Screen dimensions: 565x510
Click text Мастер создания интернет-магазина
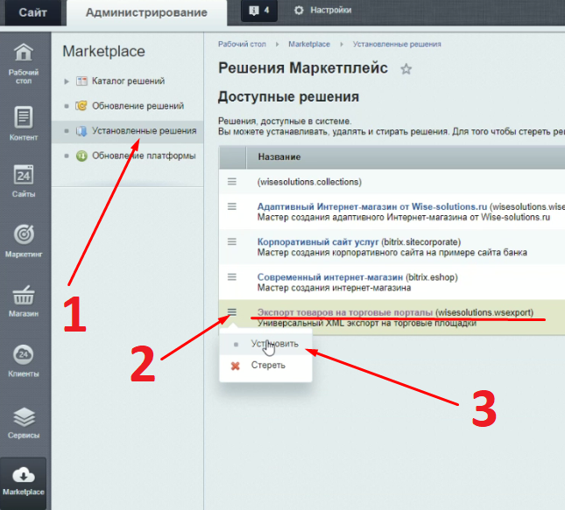pos(334,288)
